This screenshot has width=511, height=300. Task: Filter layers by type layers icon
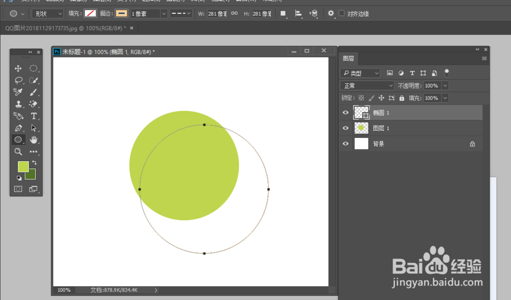[412, 73]
